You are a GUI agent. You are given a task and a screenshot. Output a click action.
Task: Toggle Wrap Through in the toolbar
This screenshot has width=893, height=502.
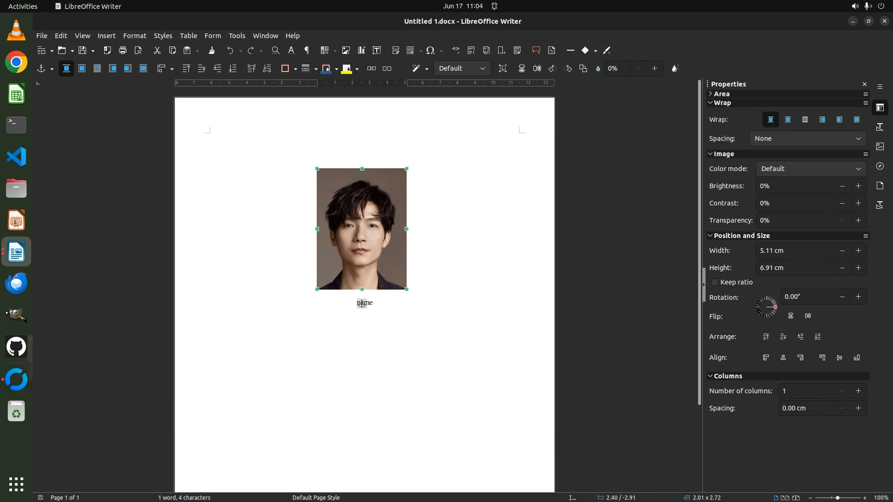pos(143,68)
